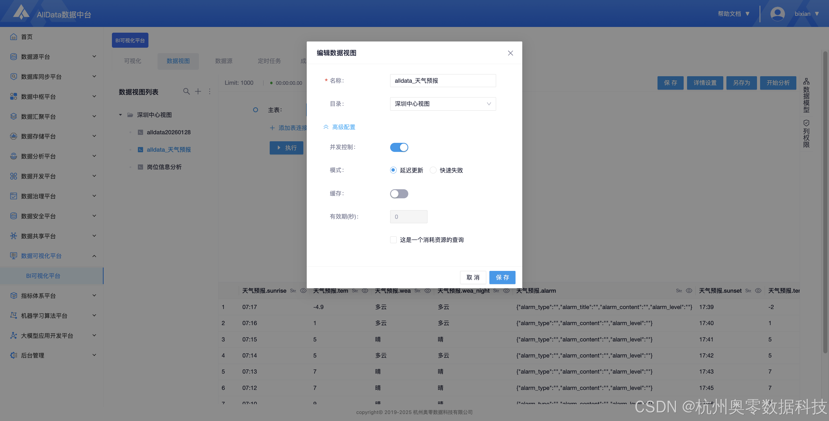829x421 pixels.
Task: Enable the 缓存 switch
Action: 399,194
